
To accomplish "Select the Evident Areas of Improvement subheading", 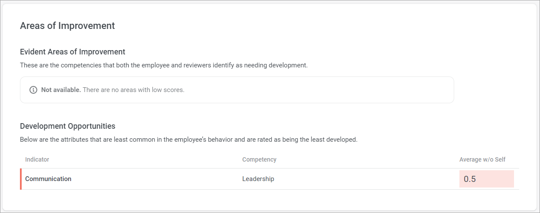I will coord(73,52).
